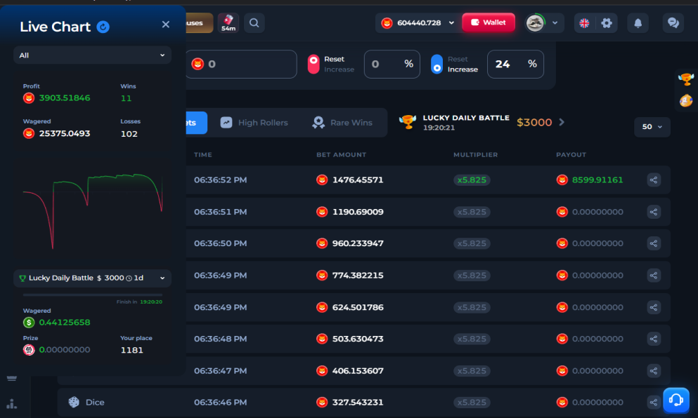Click the prize value 0.00000000 in battle panel
Image resolution: width=698 pixels, height=418 pixels.
pyautogui.click(x=65, y=350)
